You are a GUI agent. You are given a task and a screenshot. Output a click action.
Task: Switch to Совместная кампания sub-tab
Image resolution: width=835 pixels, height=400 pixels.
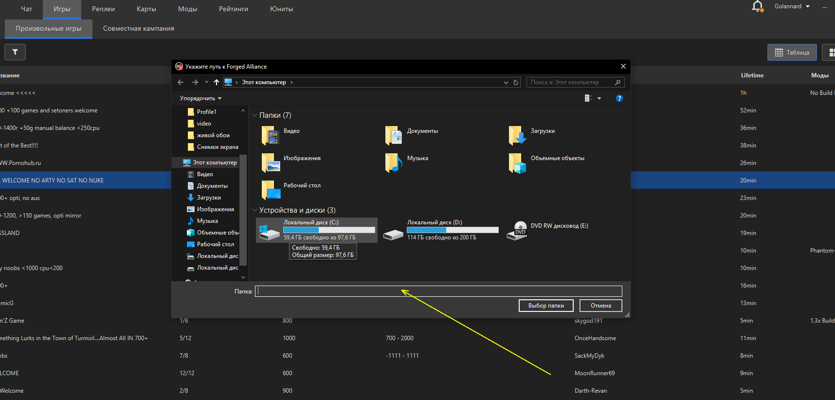click(x=139, y=28)
